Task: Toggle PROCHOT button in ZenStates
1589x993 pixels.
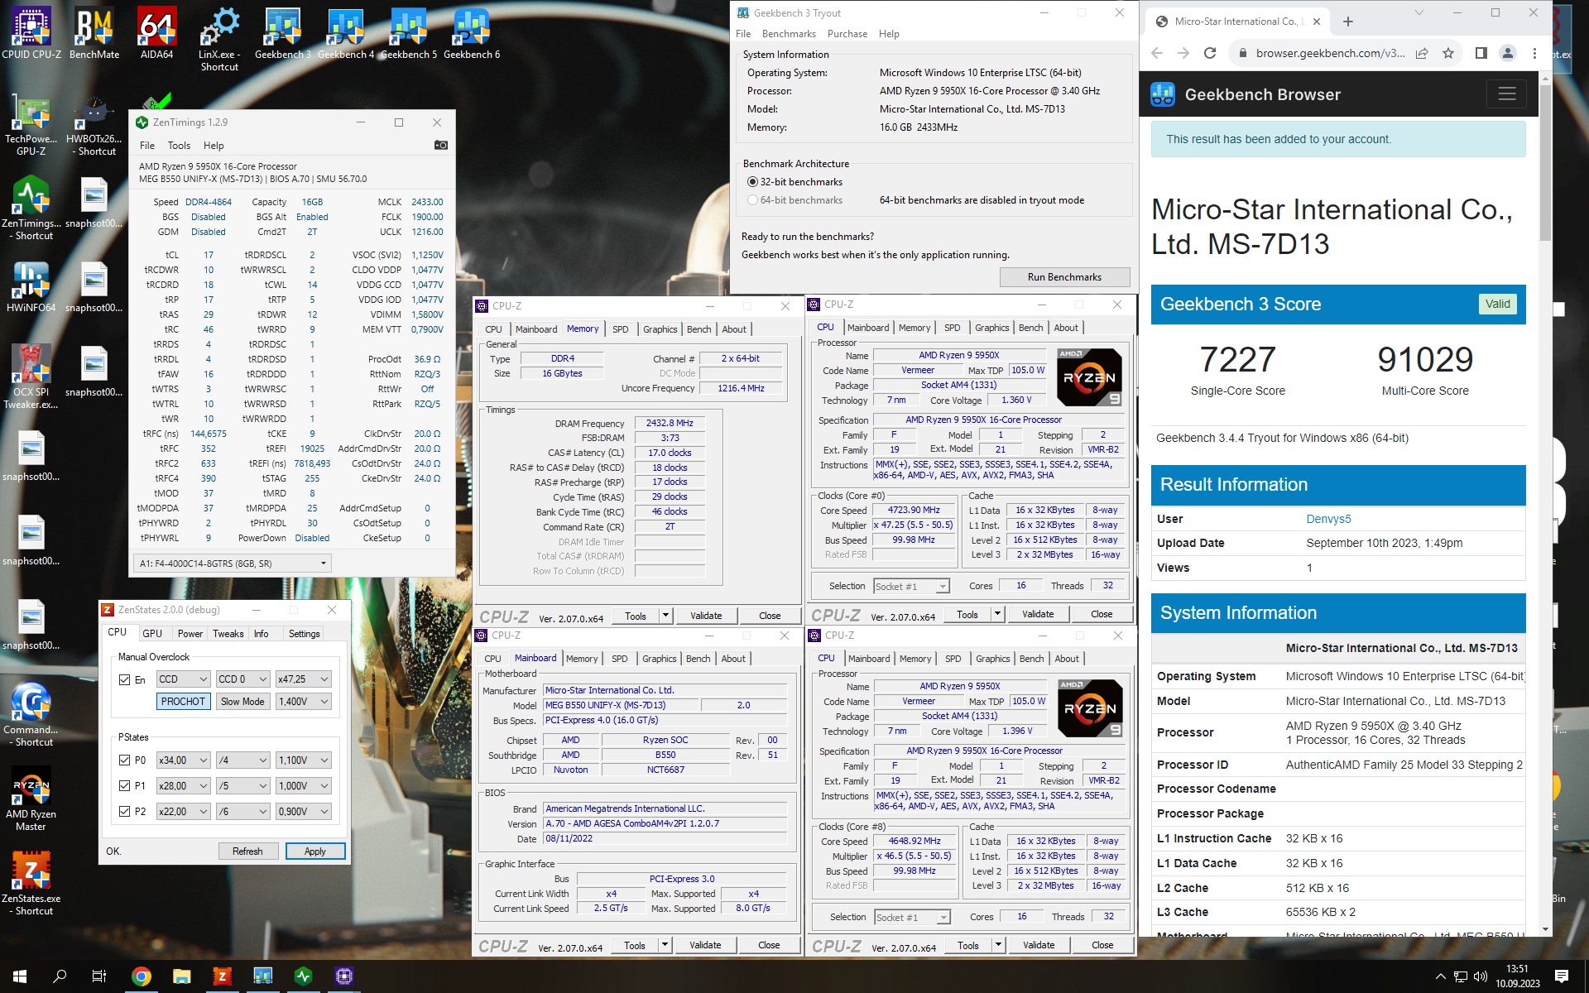Action: coord(183,701)
